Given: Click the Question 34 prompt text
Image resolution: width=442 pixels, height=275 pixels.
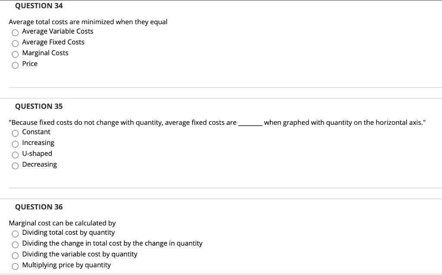Looking at the screenshot, I should tap(88, 22).
